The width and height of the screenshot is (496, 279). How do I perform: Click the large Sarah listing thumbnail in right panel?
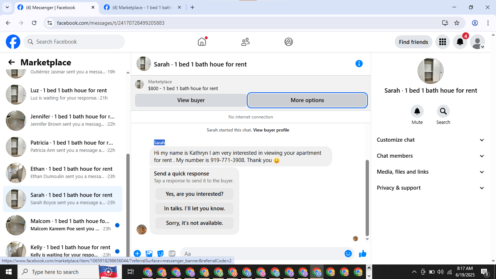coord(431,71)
